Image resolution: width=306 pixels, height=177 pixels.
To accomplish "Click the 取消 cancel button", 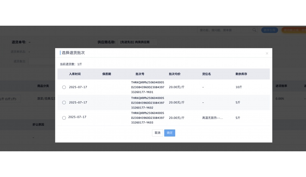I will tap(158, 133).
